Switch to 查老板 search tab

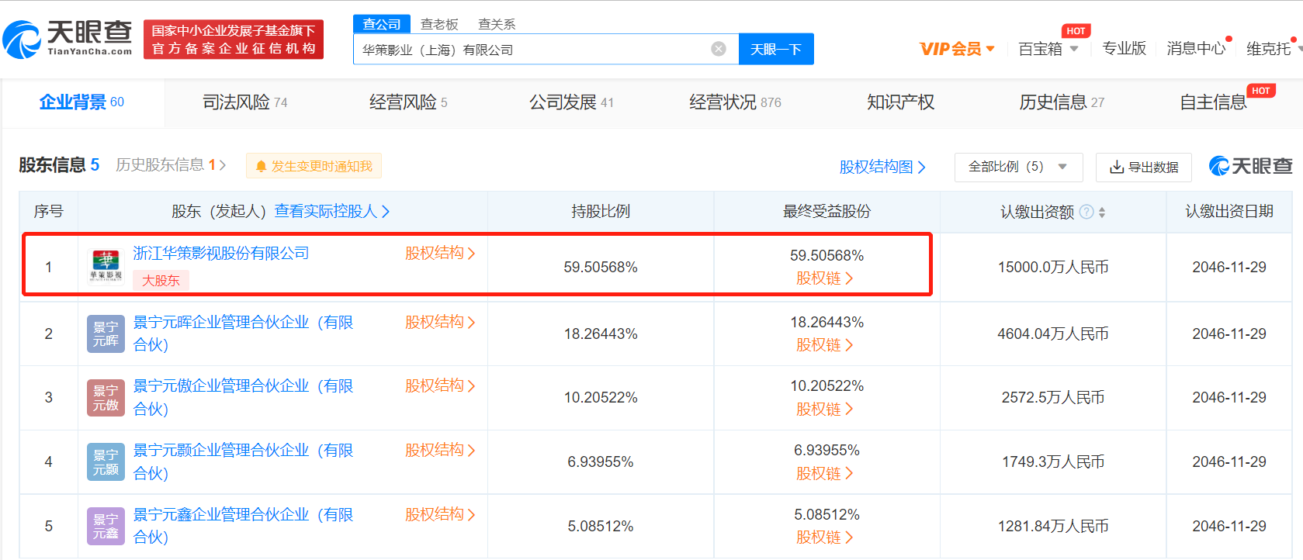tap(439, 24)
